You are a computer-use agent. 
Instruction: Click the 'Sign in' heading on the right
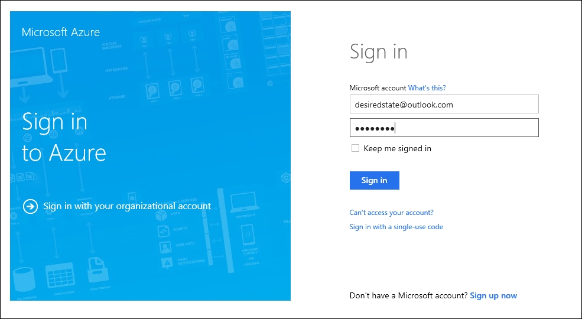379,51
